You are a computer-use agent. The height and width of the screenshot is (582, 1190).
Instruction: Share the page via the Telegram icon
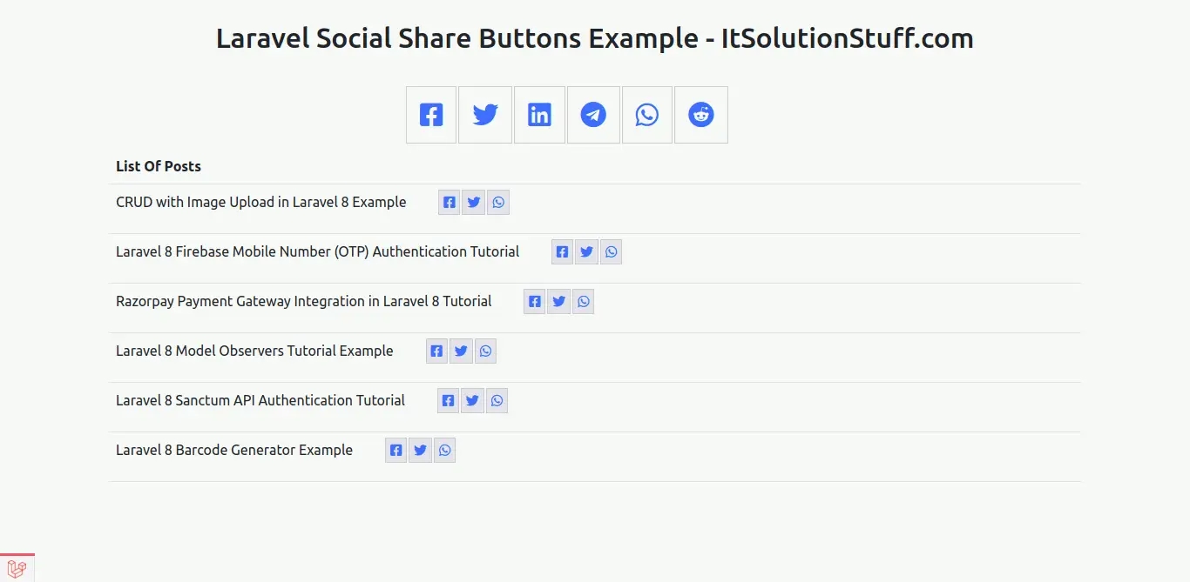(593, 115)
